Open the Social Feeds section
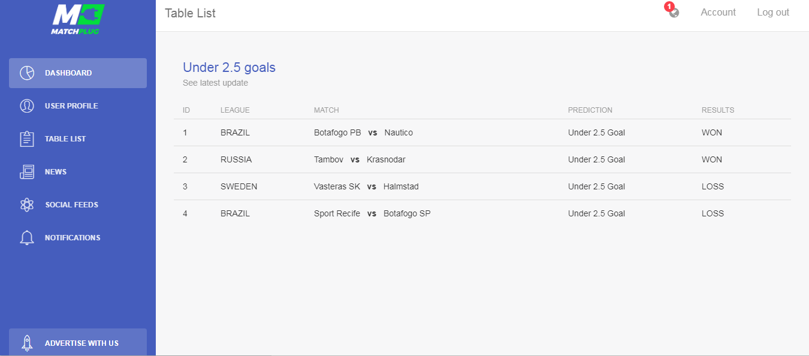The width and height of the screenshot is (809, 356). click(78, 205)
